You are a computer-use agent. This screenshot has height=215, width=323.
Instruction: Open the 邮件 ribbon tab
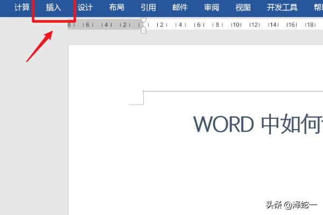(x=180, y=8)
